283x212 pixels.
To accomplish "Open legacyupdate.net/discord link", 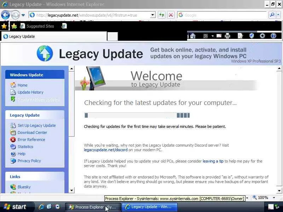I will pyautogui.click(x=105, y=150).
